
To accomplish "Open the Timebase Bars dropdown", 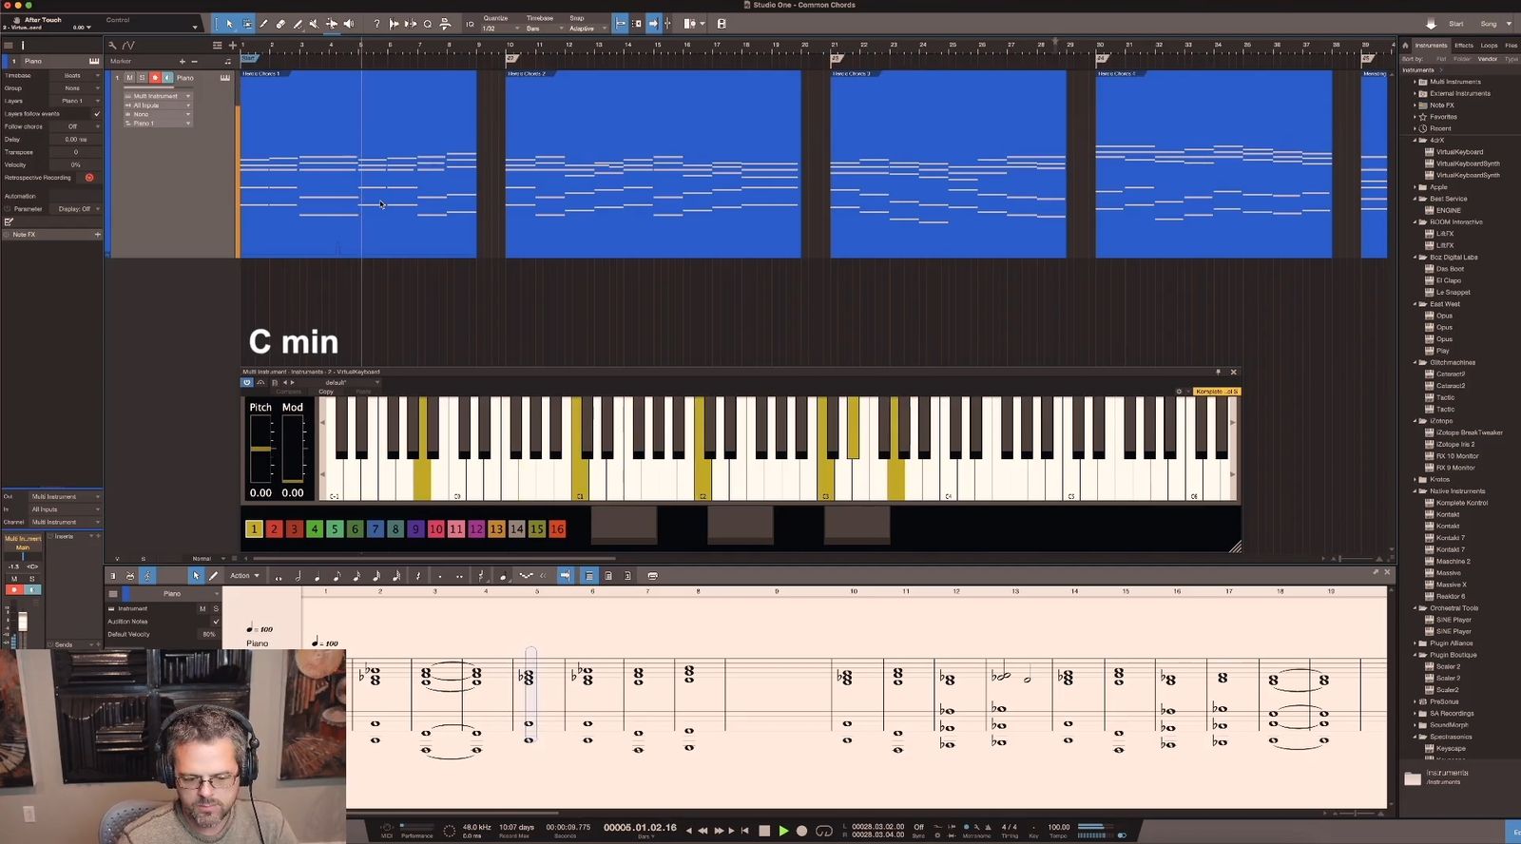I will [x=545, y=29].
